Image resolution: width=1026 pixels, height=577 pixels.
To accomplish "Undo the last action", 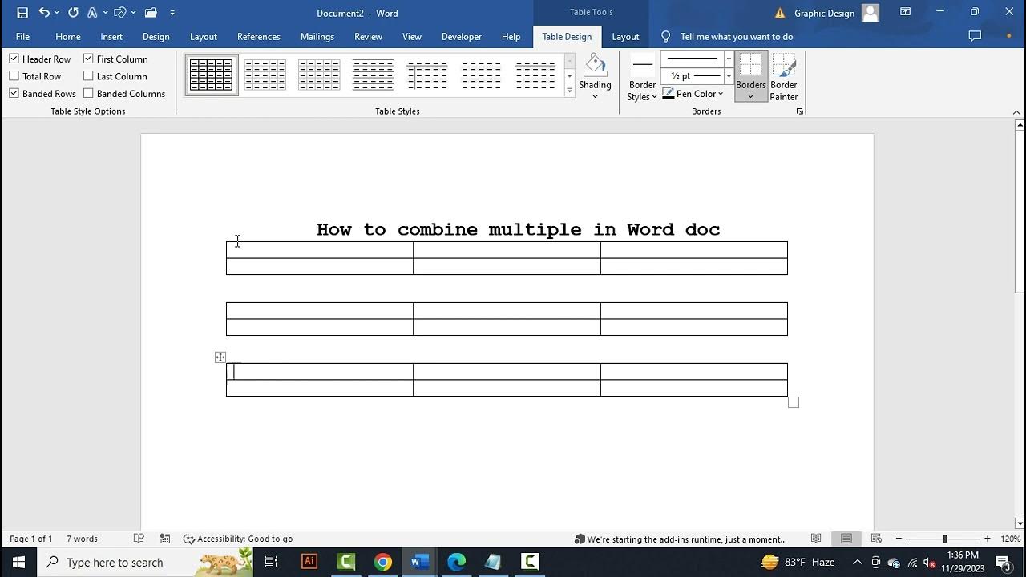I will tap(44, 13).
